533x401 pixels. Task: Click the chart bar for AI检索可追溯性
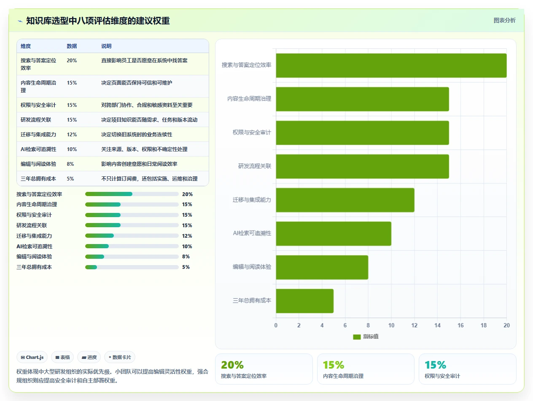[334, 234]
